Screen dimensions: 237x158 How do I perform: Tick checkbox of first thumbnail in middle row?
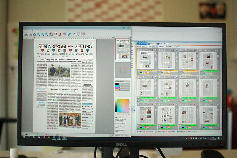138,98
